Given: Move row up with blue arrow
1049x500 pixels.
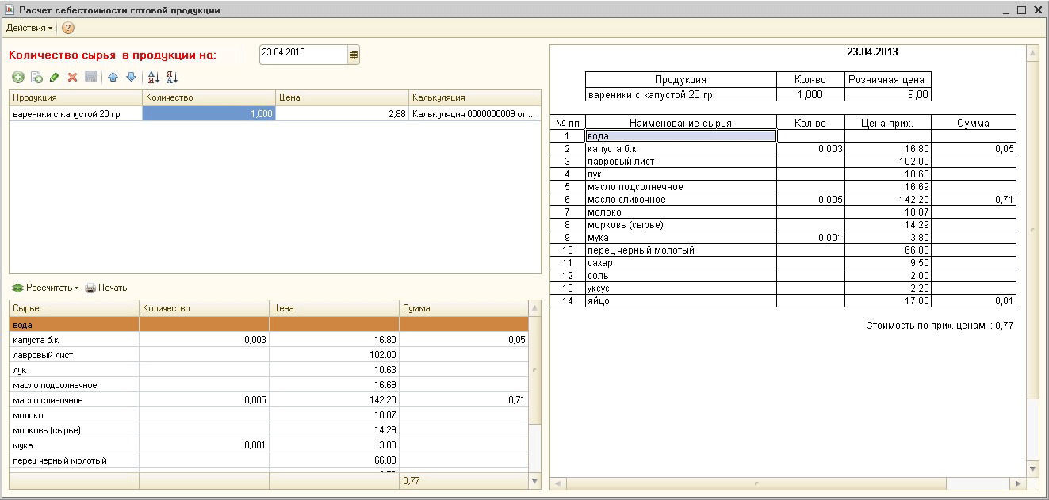Looking at the screenshot, I should pyautogui.click(x=113, y=77).
